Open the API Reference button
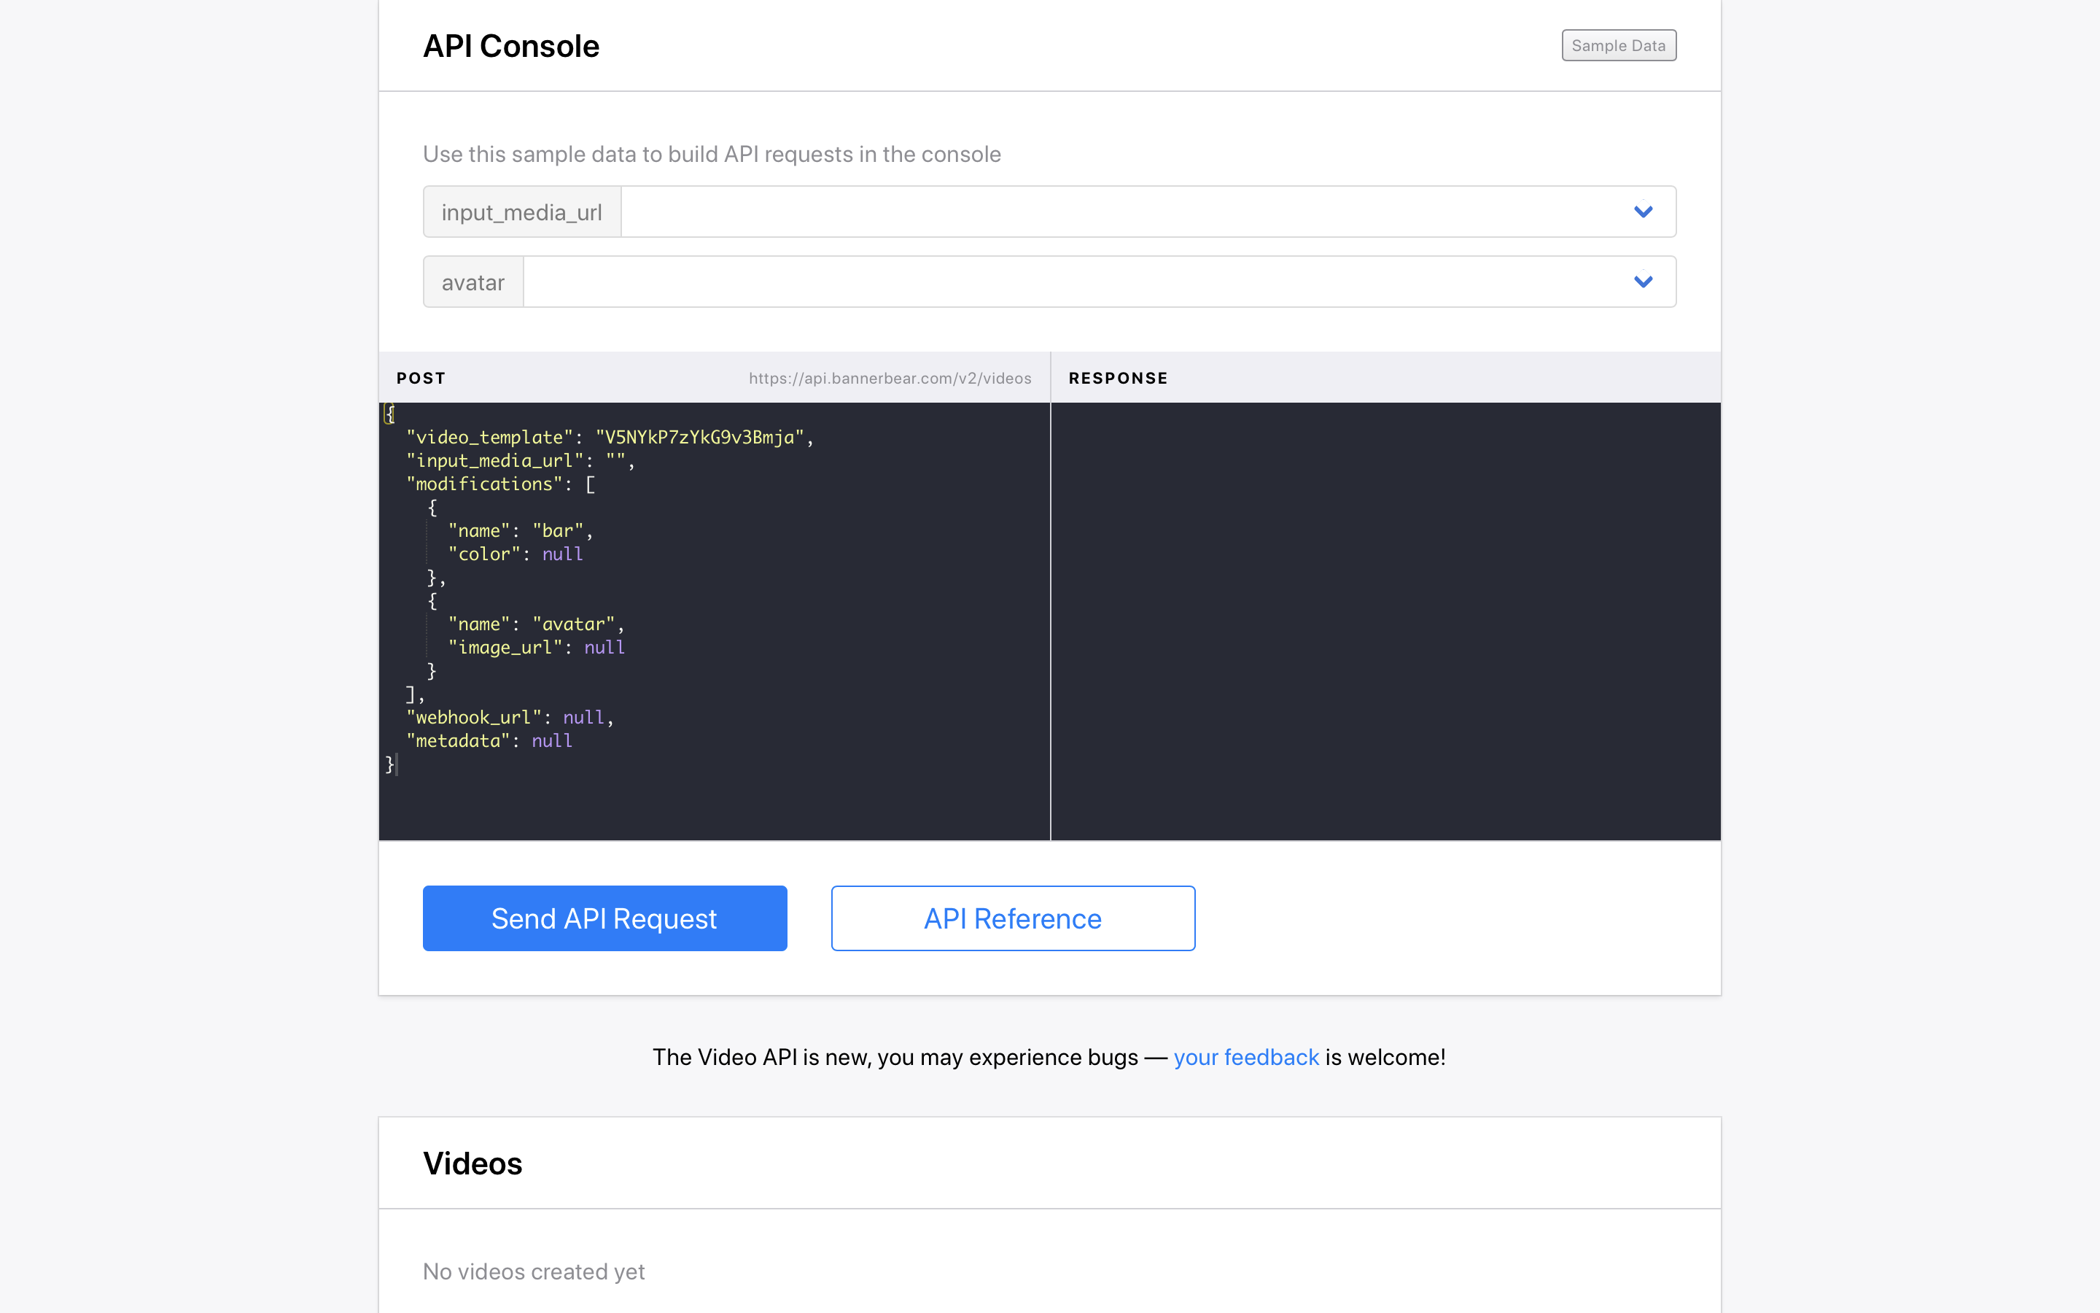 click(1012, 918)
